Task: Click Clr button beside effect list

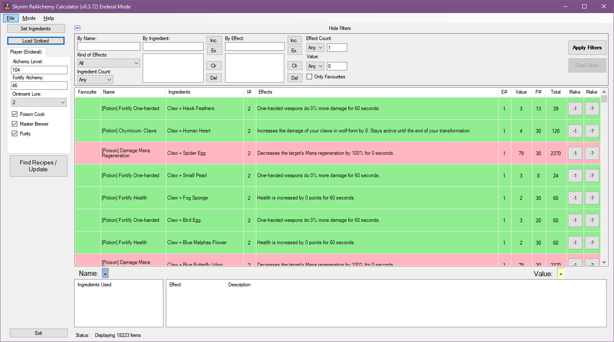Action: [x=295, y=66]
